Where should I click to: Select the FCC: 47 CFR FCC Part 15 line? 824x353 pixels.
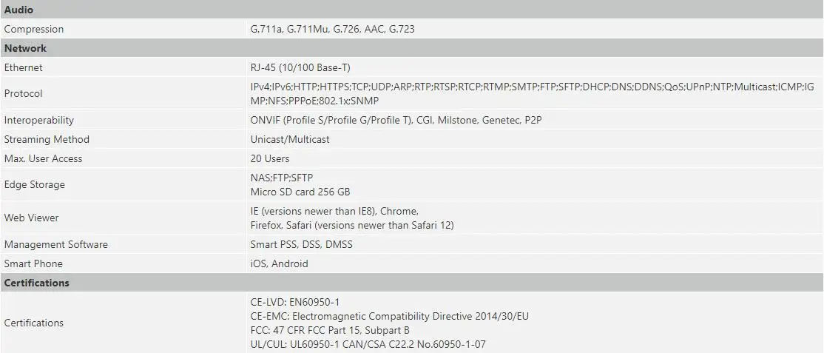tap(330, 330)
